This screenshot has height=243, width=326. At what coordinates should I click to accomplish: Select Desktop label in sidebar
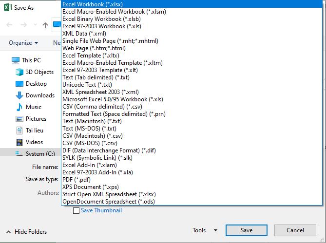[36, 84]
